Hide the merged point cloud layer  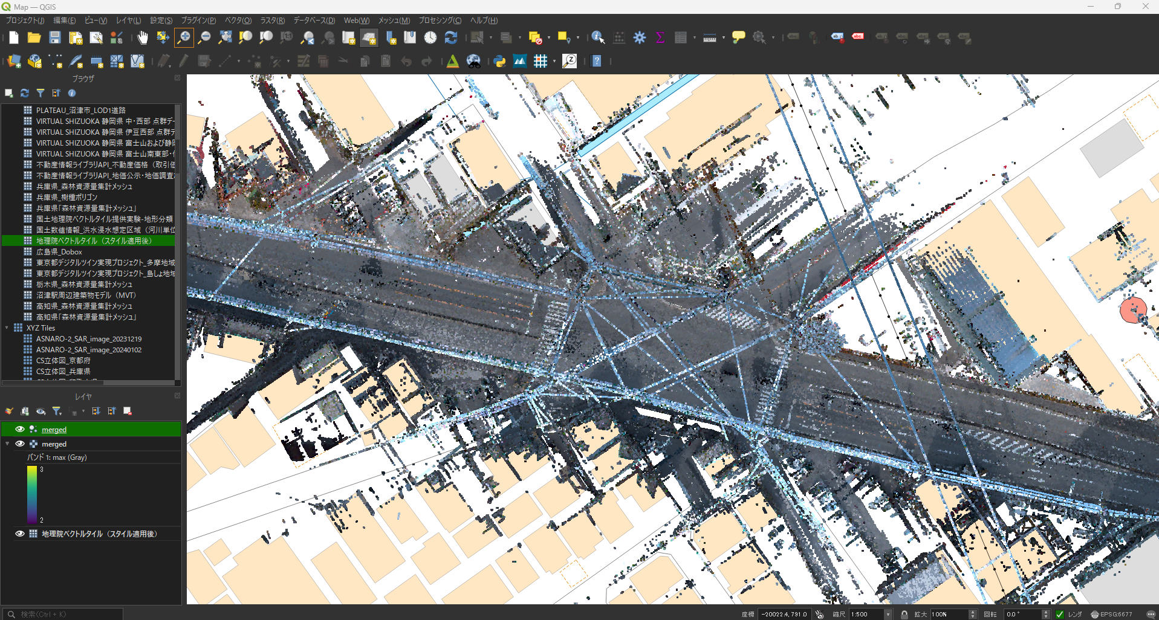[x=20, y=429]
